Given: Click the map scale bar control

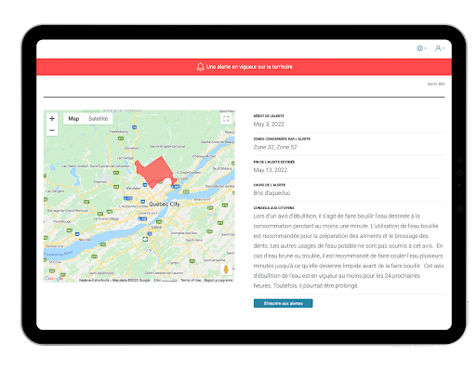Looking at the screenshot, I should (x=165, y=280).
